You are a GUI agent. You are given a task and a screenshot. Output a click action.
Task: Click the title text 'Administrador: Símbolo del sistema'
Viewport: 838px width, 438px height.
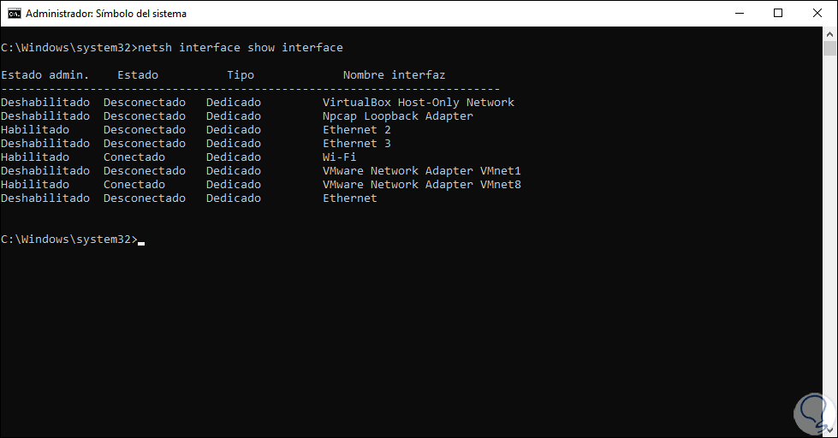pos(106,14)
